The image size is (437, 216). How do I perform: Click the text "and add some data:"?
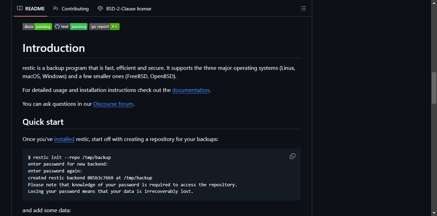[x=47, y=210]
